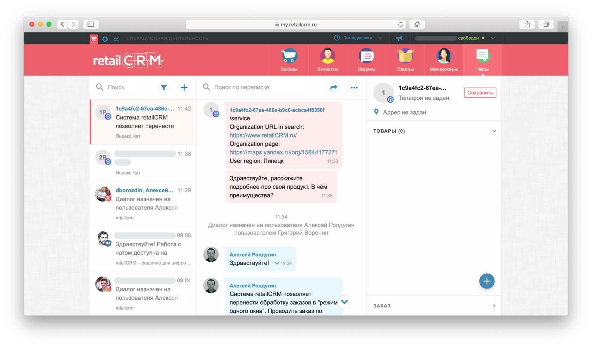592x347 pixels.
Task: Open the three dots more menu
Action: 354,87
